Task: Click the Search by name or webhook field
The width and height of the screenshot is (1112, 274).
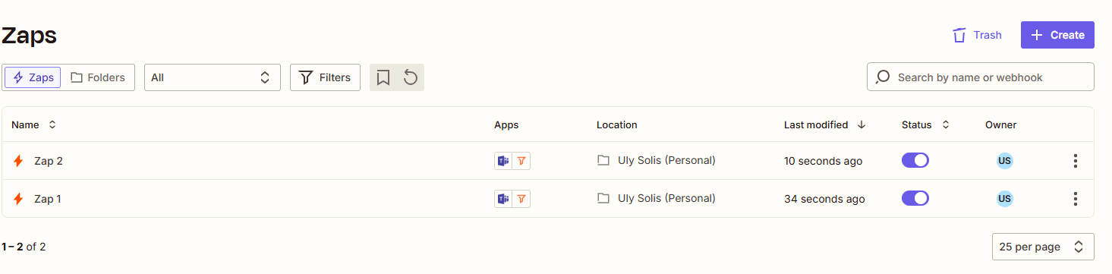Action: pos(981,77)
